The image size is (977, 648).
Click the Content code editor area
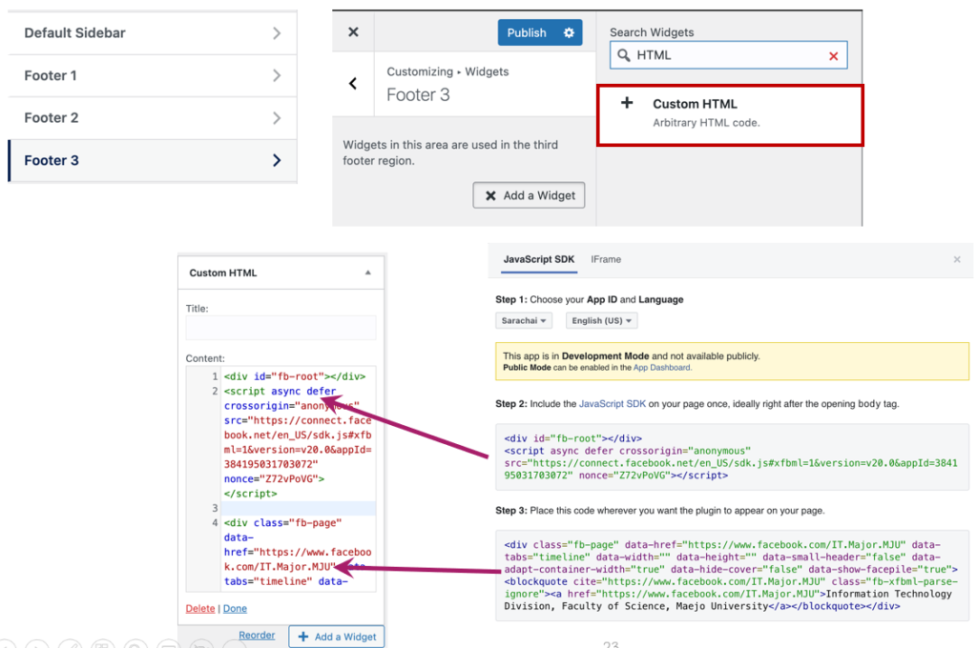pyautogui.click(x=281, y=478)
